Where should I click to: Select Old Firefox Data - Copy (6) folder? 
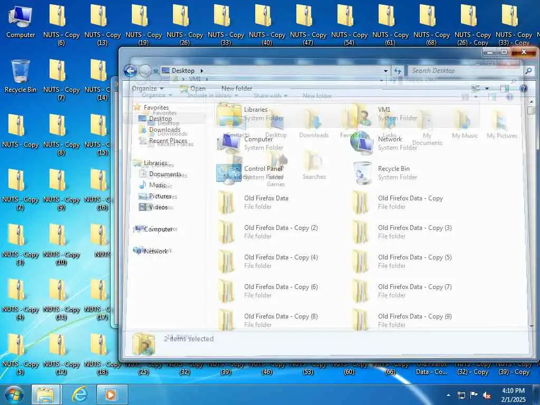pos(279,291)
